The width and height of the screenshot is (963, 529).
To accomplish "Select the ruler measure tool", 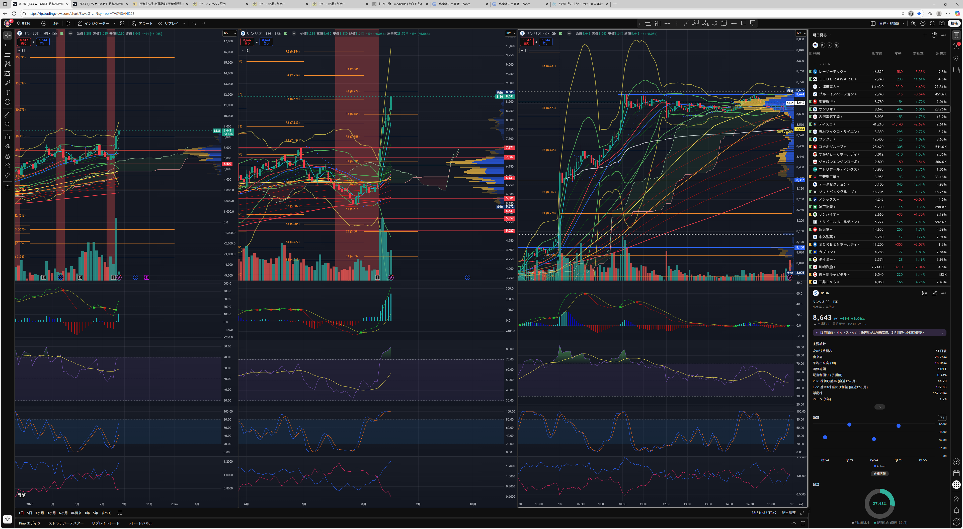I will point(8,115).
